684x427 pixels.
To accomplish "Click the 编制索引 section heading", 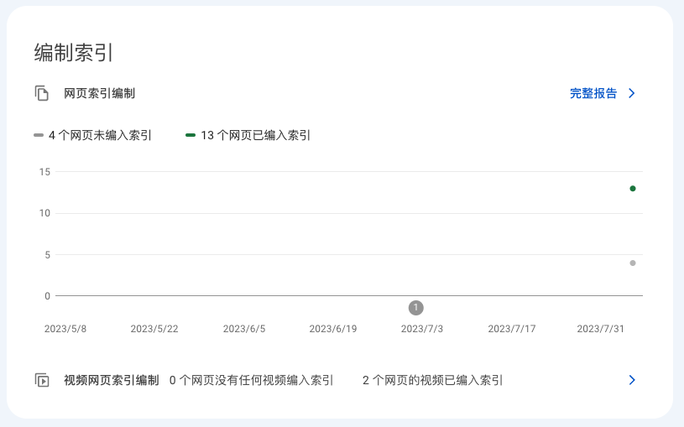I will pyautogui.click(x=74, y=53).
